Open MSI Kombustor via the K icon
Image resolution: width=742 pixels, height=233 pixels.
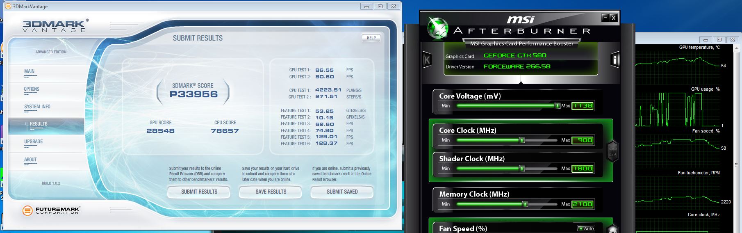click(427, 60)
